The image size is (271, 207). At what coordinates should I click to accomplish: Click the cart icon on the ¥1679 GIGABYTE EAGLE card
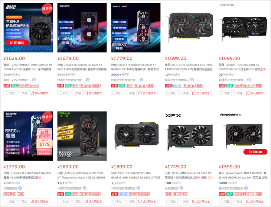(86, 93)
